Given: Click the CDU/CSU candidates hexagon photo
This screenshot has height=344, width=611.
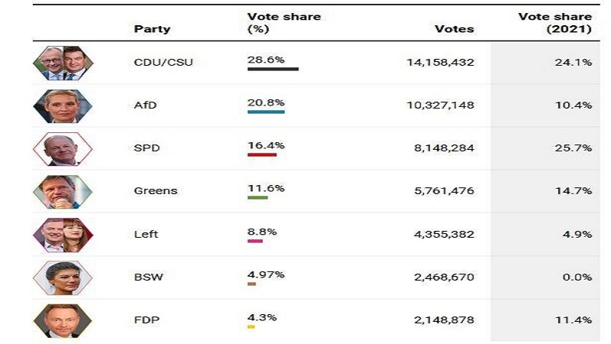Looking at the screenshot, I should coord(63,63).
